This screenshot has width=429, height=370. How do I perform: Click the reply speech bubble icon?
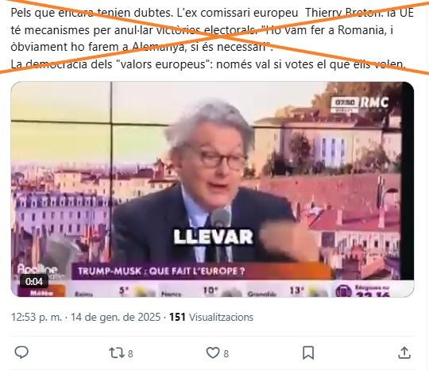coord(21,353)
